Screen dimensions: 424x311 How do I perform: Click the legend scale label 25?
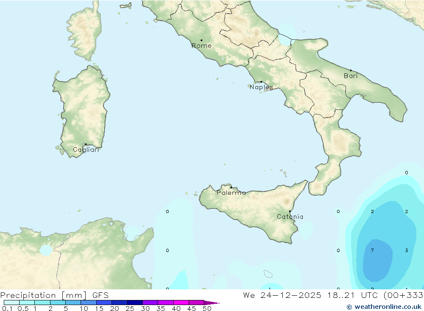[x=130, y=308]
